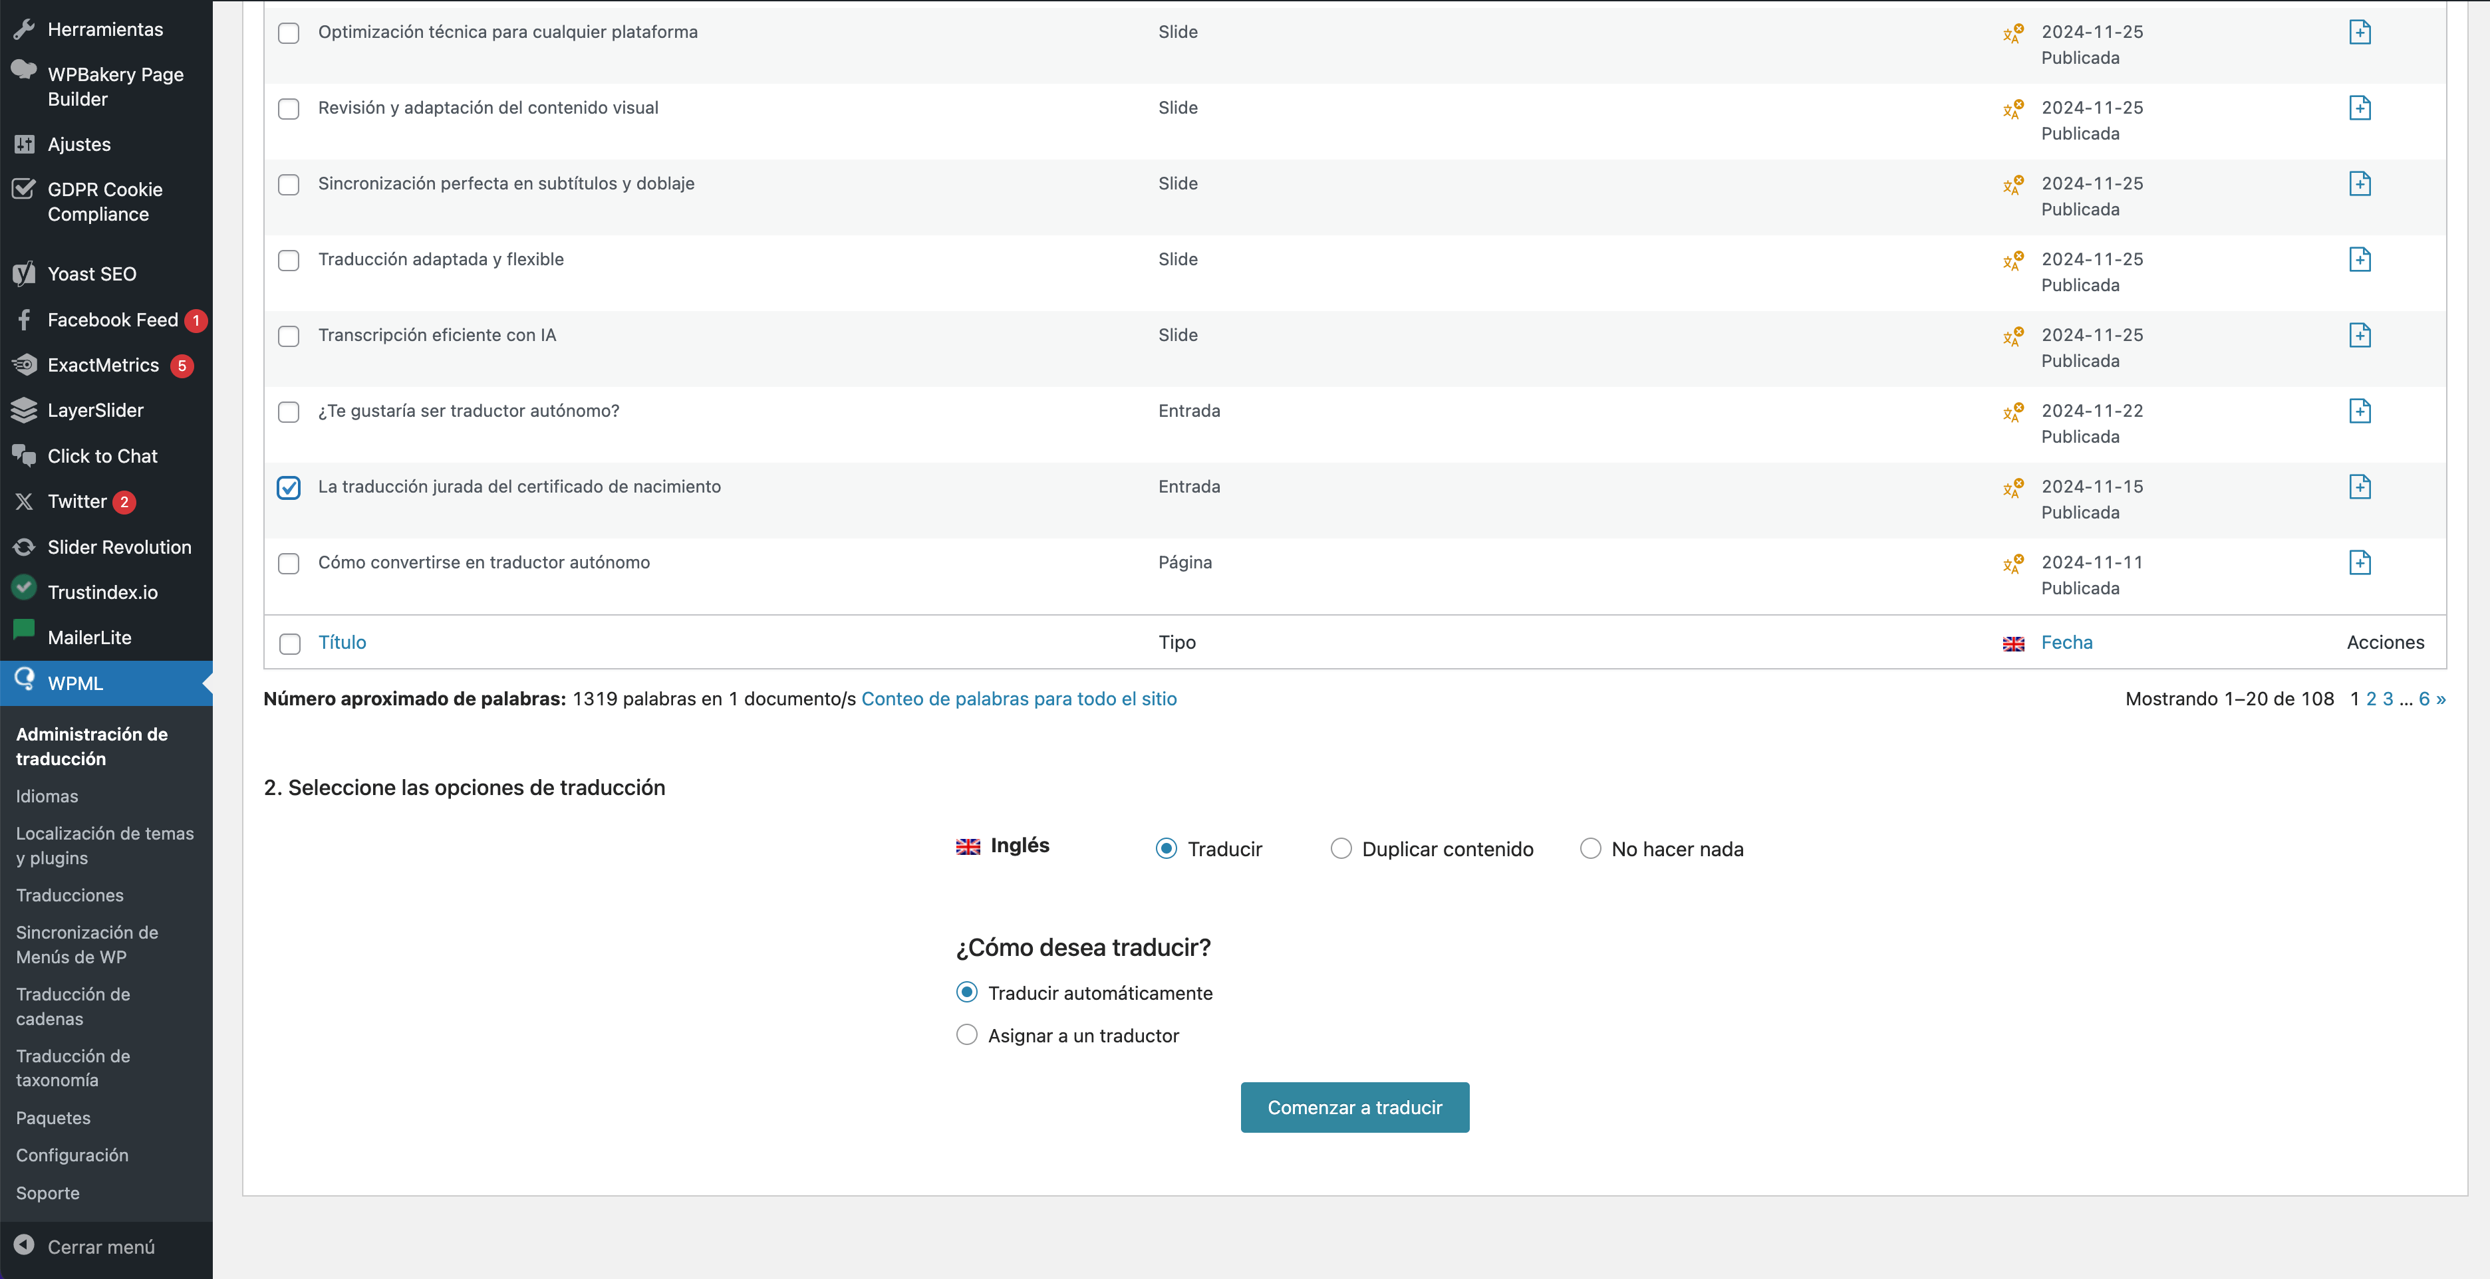Open the Paquetes submenu item
This screenshot has width=2490, height=1279.
pyautogui.click(x=53, y=1117)
